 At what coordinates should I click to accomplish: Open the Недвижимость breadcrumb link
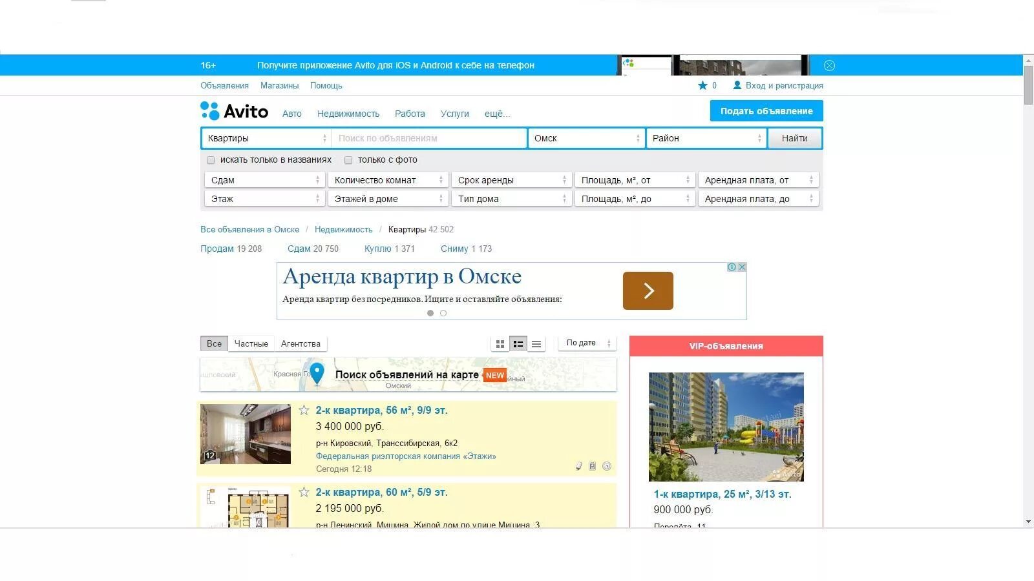344,229
